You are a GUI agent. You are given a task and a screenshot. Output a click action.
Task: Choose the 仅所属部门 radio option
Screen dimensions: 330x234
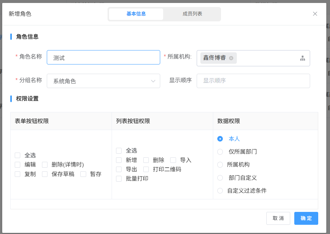[220, 152]
